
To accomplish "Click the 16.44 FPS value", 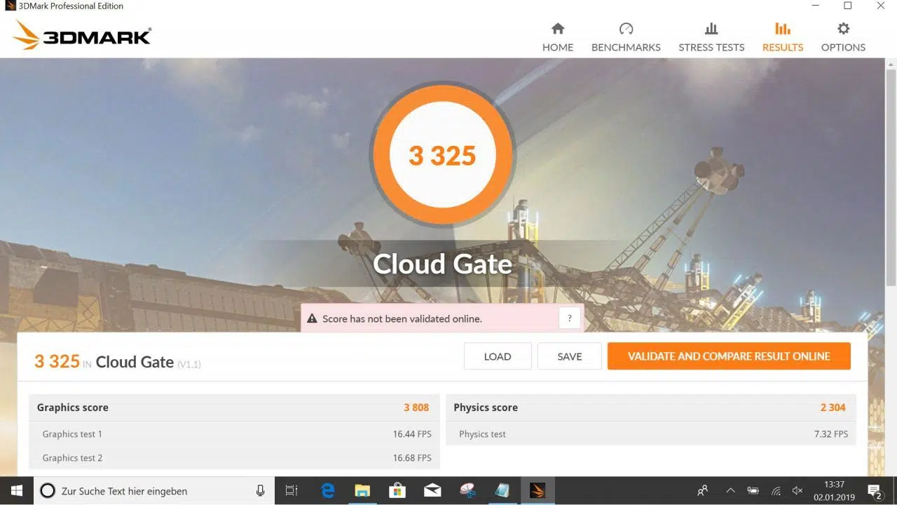I will [x=412, y=434].
